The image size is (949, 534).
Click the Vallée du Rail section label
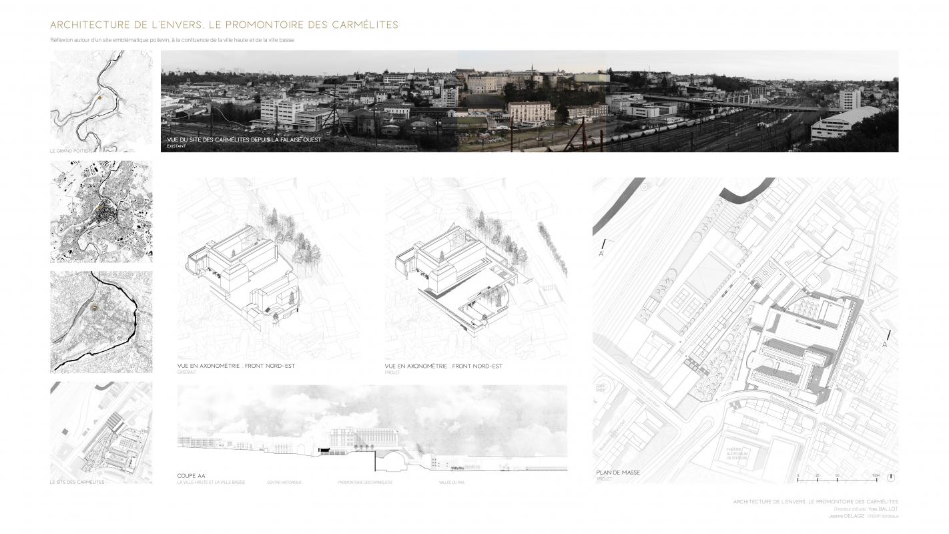click(x=452, y=482)
